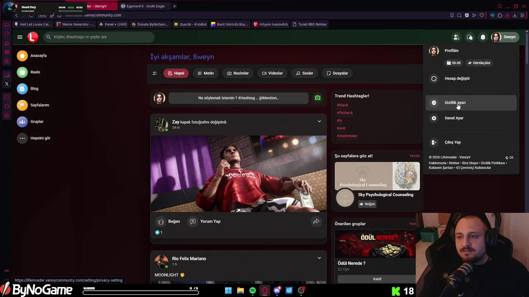
Task: Share Zay's post with the arrow icon
Action: click(x=316, y=222)
